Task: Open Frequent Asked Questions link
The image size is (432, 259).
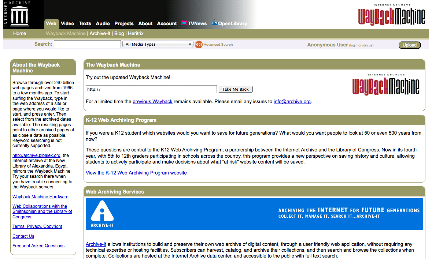Action: (x=38, y=246)
